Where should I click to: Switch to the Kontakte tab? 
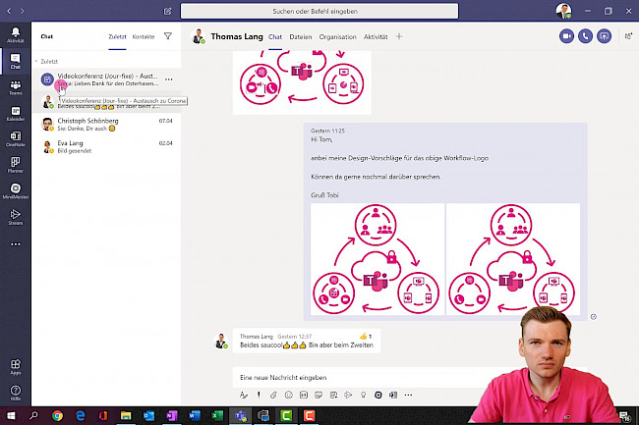pyautogui.click(x=144, y=36)
